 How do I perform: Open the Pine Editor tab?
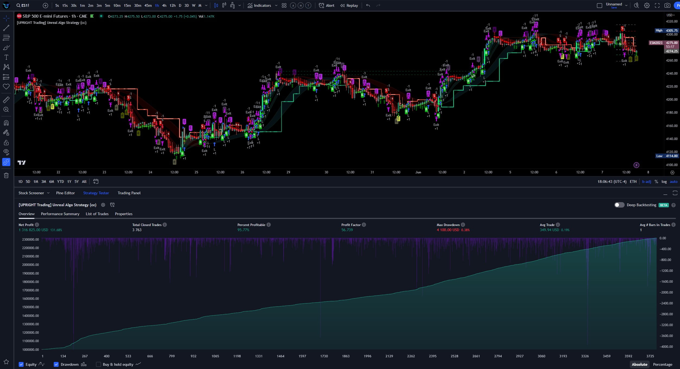point(65,193)
